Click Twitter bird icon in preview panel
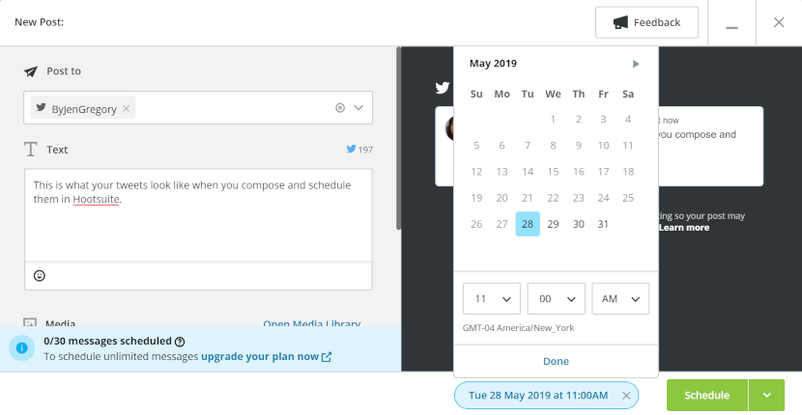This screenshot has height=415, width=802. point(443,88)
